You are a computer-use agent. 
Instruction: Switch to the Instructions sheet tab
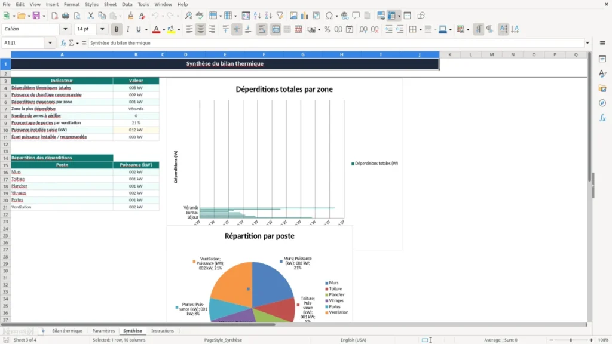[x=163, y=331]
